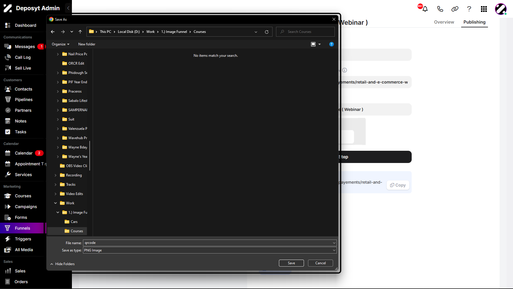The image size is (513, 289).
Task: Switch to the Overview tab
Action: point(444,22)
